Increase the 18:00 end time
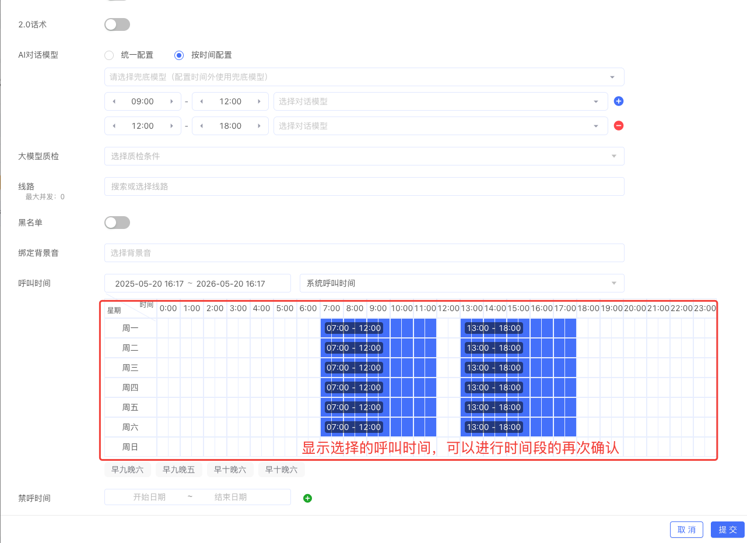The width and height of the screenshot is (747, 543). coord(259,126)
